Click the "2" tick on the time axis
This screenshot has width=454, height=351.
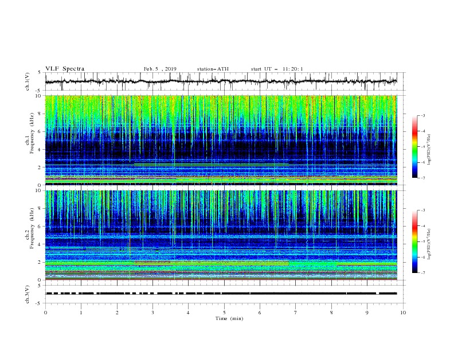pos(117,313)
